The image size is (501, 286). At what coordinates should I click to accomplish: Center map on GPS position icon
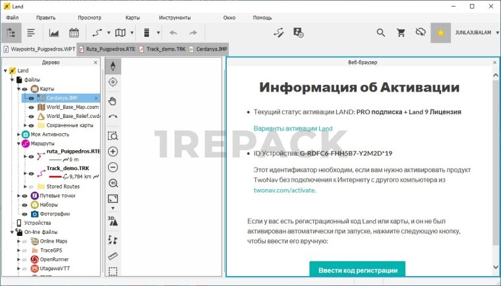click(113, 82)
